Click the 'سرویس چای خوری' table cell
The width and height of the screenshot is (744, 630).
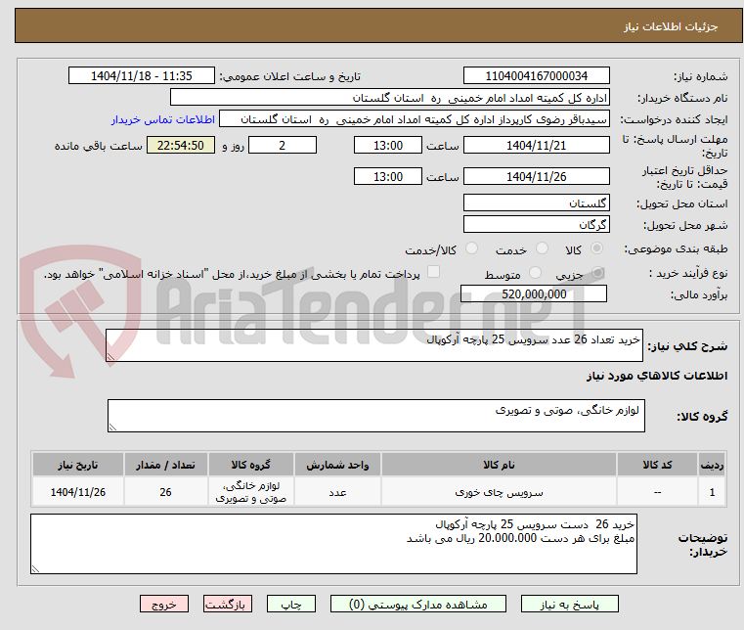coord(499,492)
